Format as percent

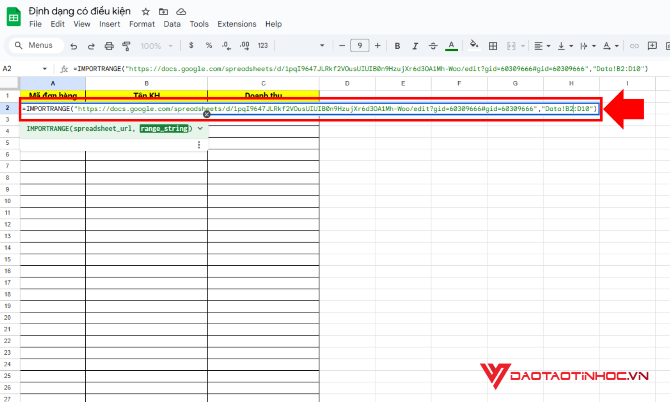tap(209, 46)
